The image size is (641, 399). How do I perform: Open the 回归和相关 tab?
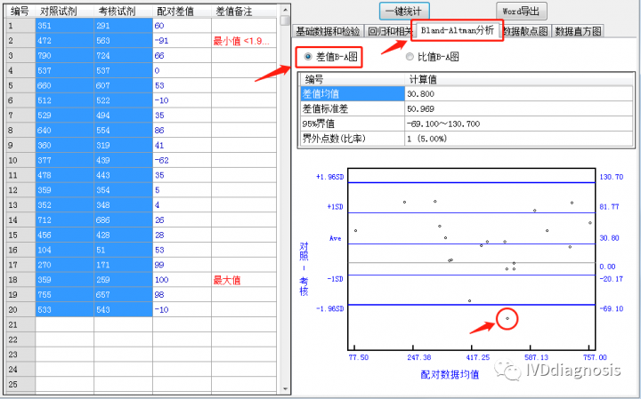tap(388, 31)
